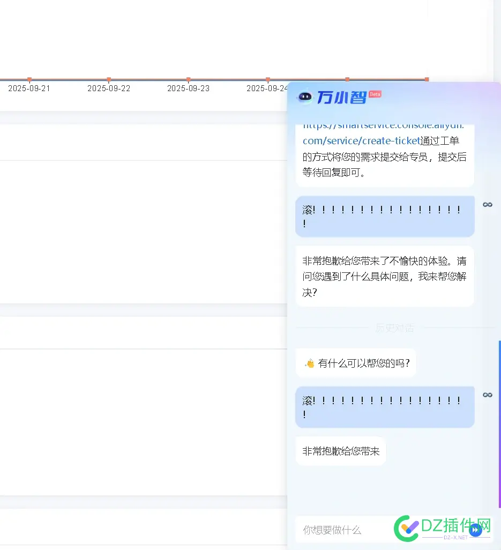Click the rightmost orange data point on chart
Screen dimensions: 501x550
coord(427,79)
